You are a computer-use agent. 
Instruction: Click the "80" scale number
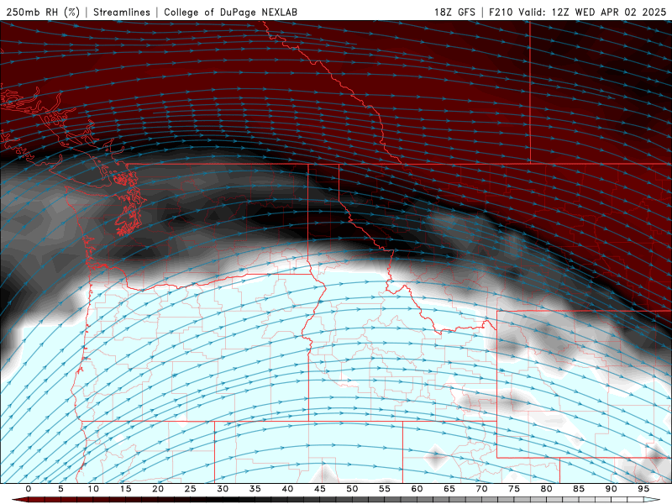(x=546, y=489)
